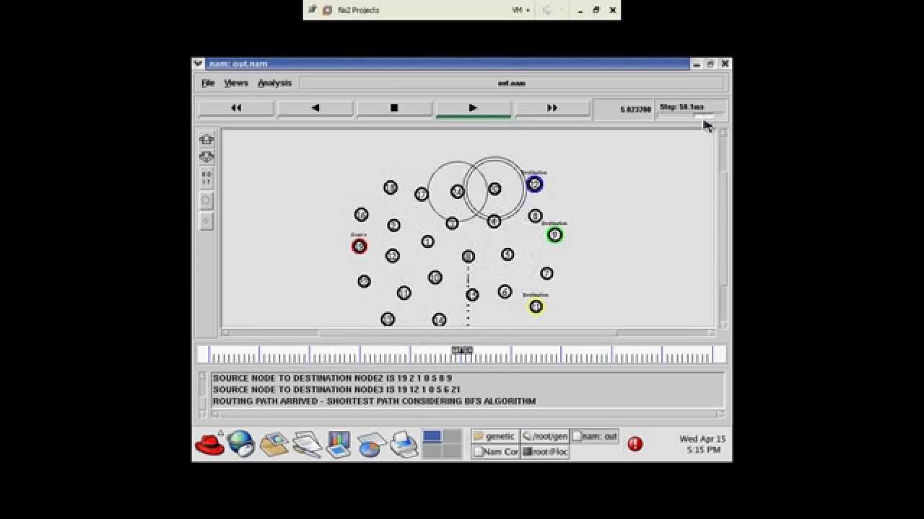Open the spreadsheet pie-chart icon in panel
924x519 pixels.
(372, 445)
